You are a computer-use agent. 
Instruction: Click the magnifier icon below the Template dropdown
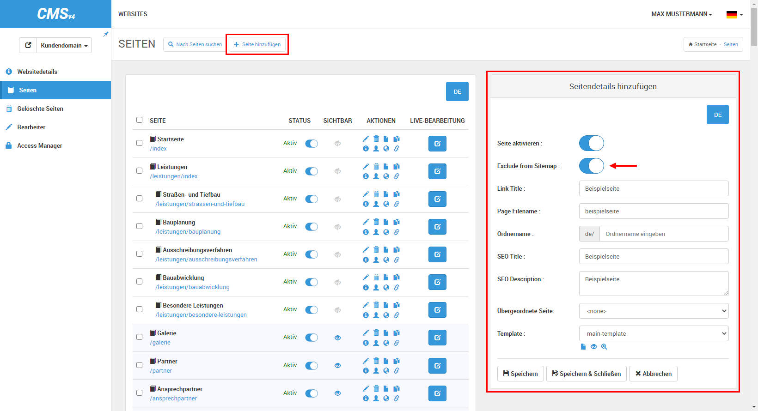tap(604, 347)
